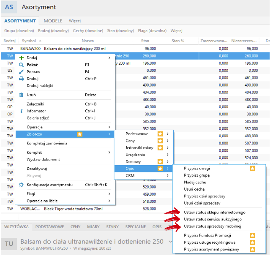Click the brush icon next to Popraw
This screenshot has width=273, height=256.
coord(21,72)
